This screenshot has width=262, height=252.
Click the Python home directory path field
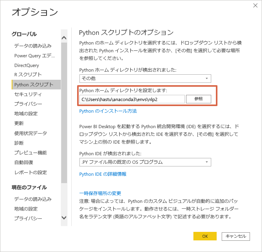click(132, 99)
